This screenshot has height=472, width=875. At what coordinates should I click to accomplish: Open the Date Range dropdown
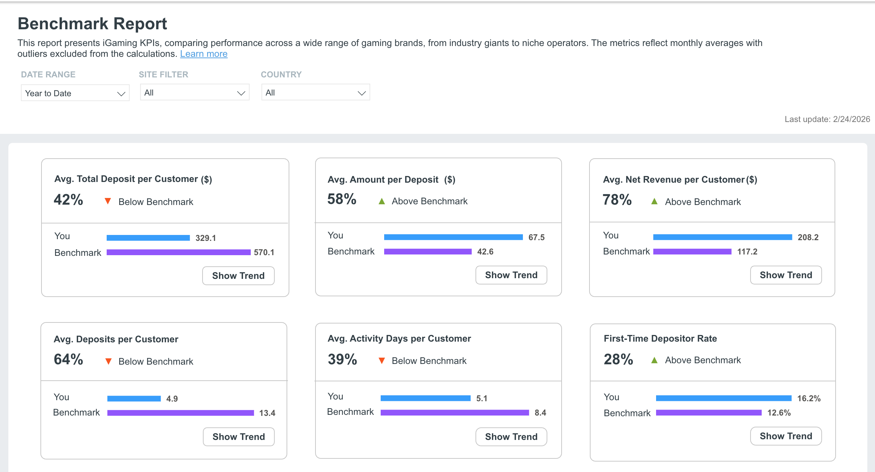tap(75, 93)
